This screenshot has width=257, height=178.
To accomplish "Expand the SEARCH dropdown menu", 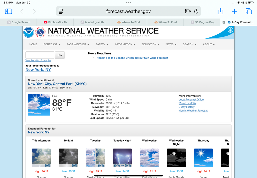I will (x=190, y=44).
